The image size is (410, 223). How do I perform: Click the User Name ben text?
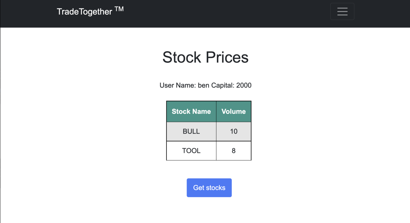pos(184,85)
